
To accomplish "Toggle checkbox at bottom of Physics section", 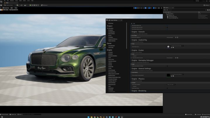I will (x=167, y=88).
